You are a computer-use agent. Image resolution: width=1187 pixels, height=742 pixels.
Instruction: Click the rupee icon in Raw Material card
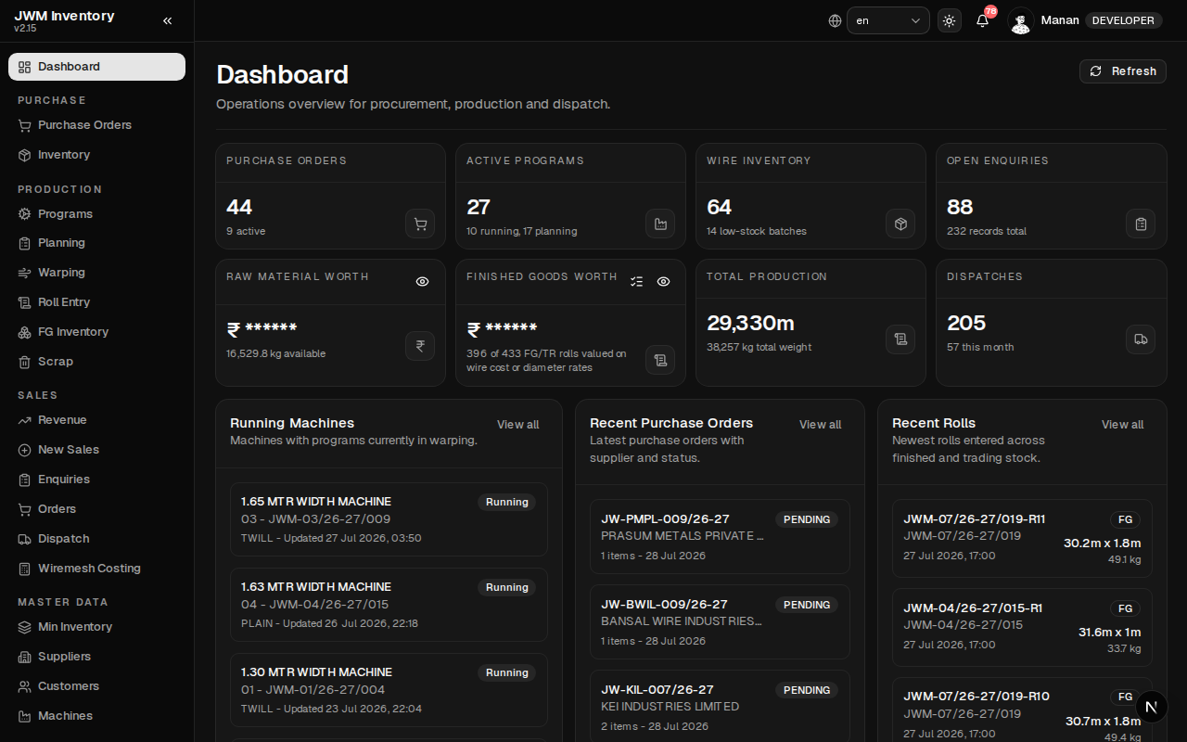pos(420,346)
